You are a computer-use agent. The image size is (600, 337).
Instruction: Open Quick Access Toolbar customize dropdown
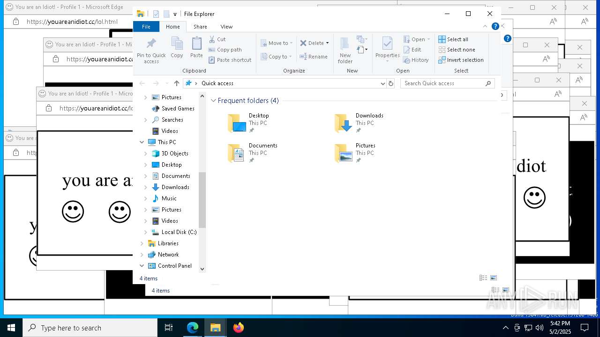[x=175, y=15]
